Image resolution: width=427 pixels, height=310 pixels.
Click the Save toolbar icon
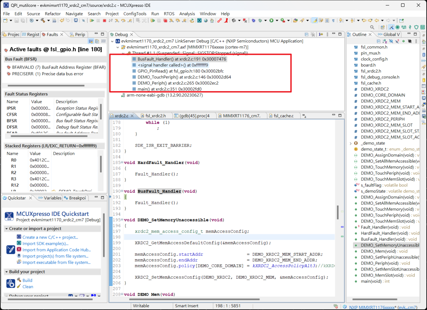[x=16, y=20]
